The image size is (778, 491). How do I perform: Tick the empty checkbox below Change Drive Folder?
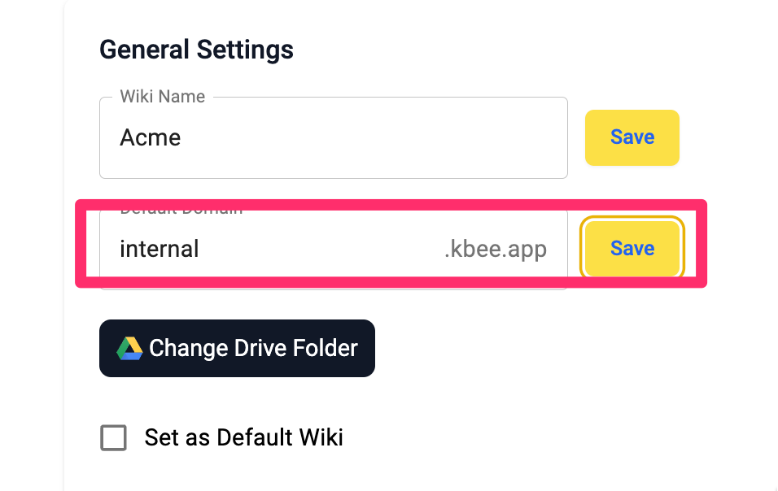pos(114,437)
